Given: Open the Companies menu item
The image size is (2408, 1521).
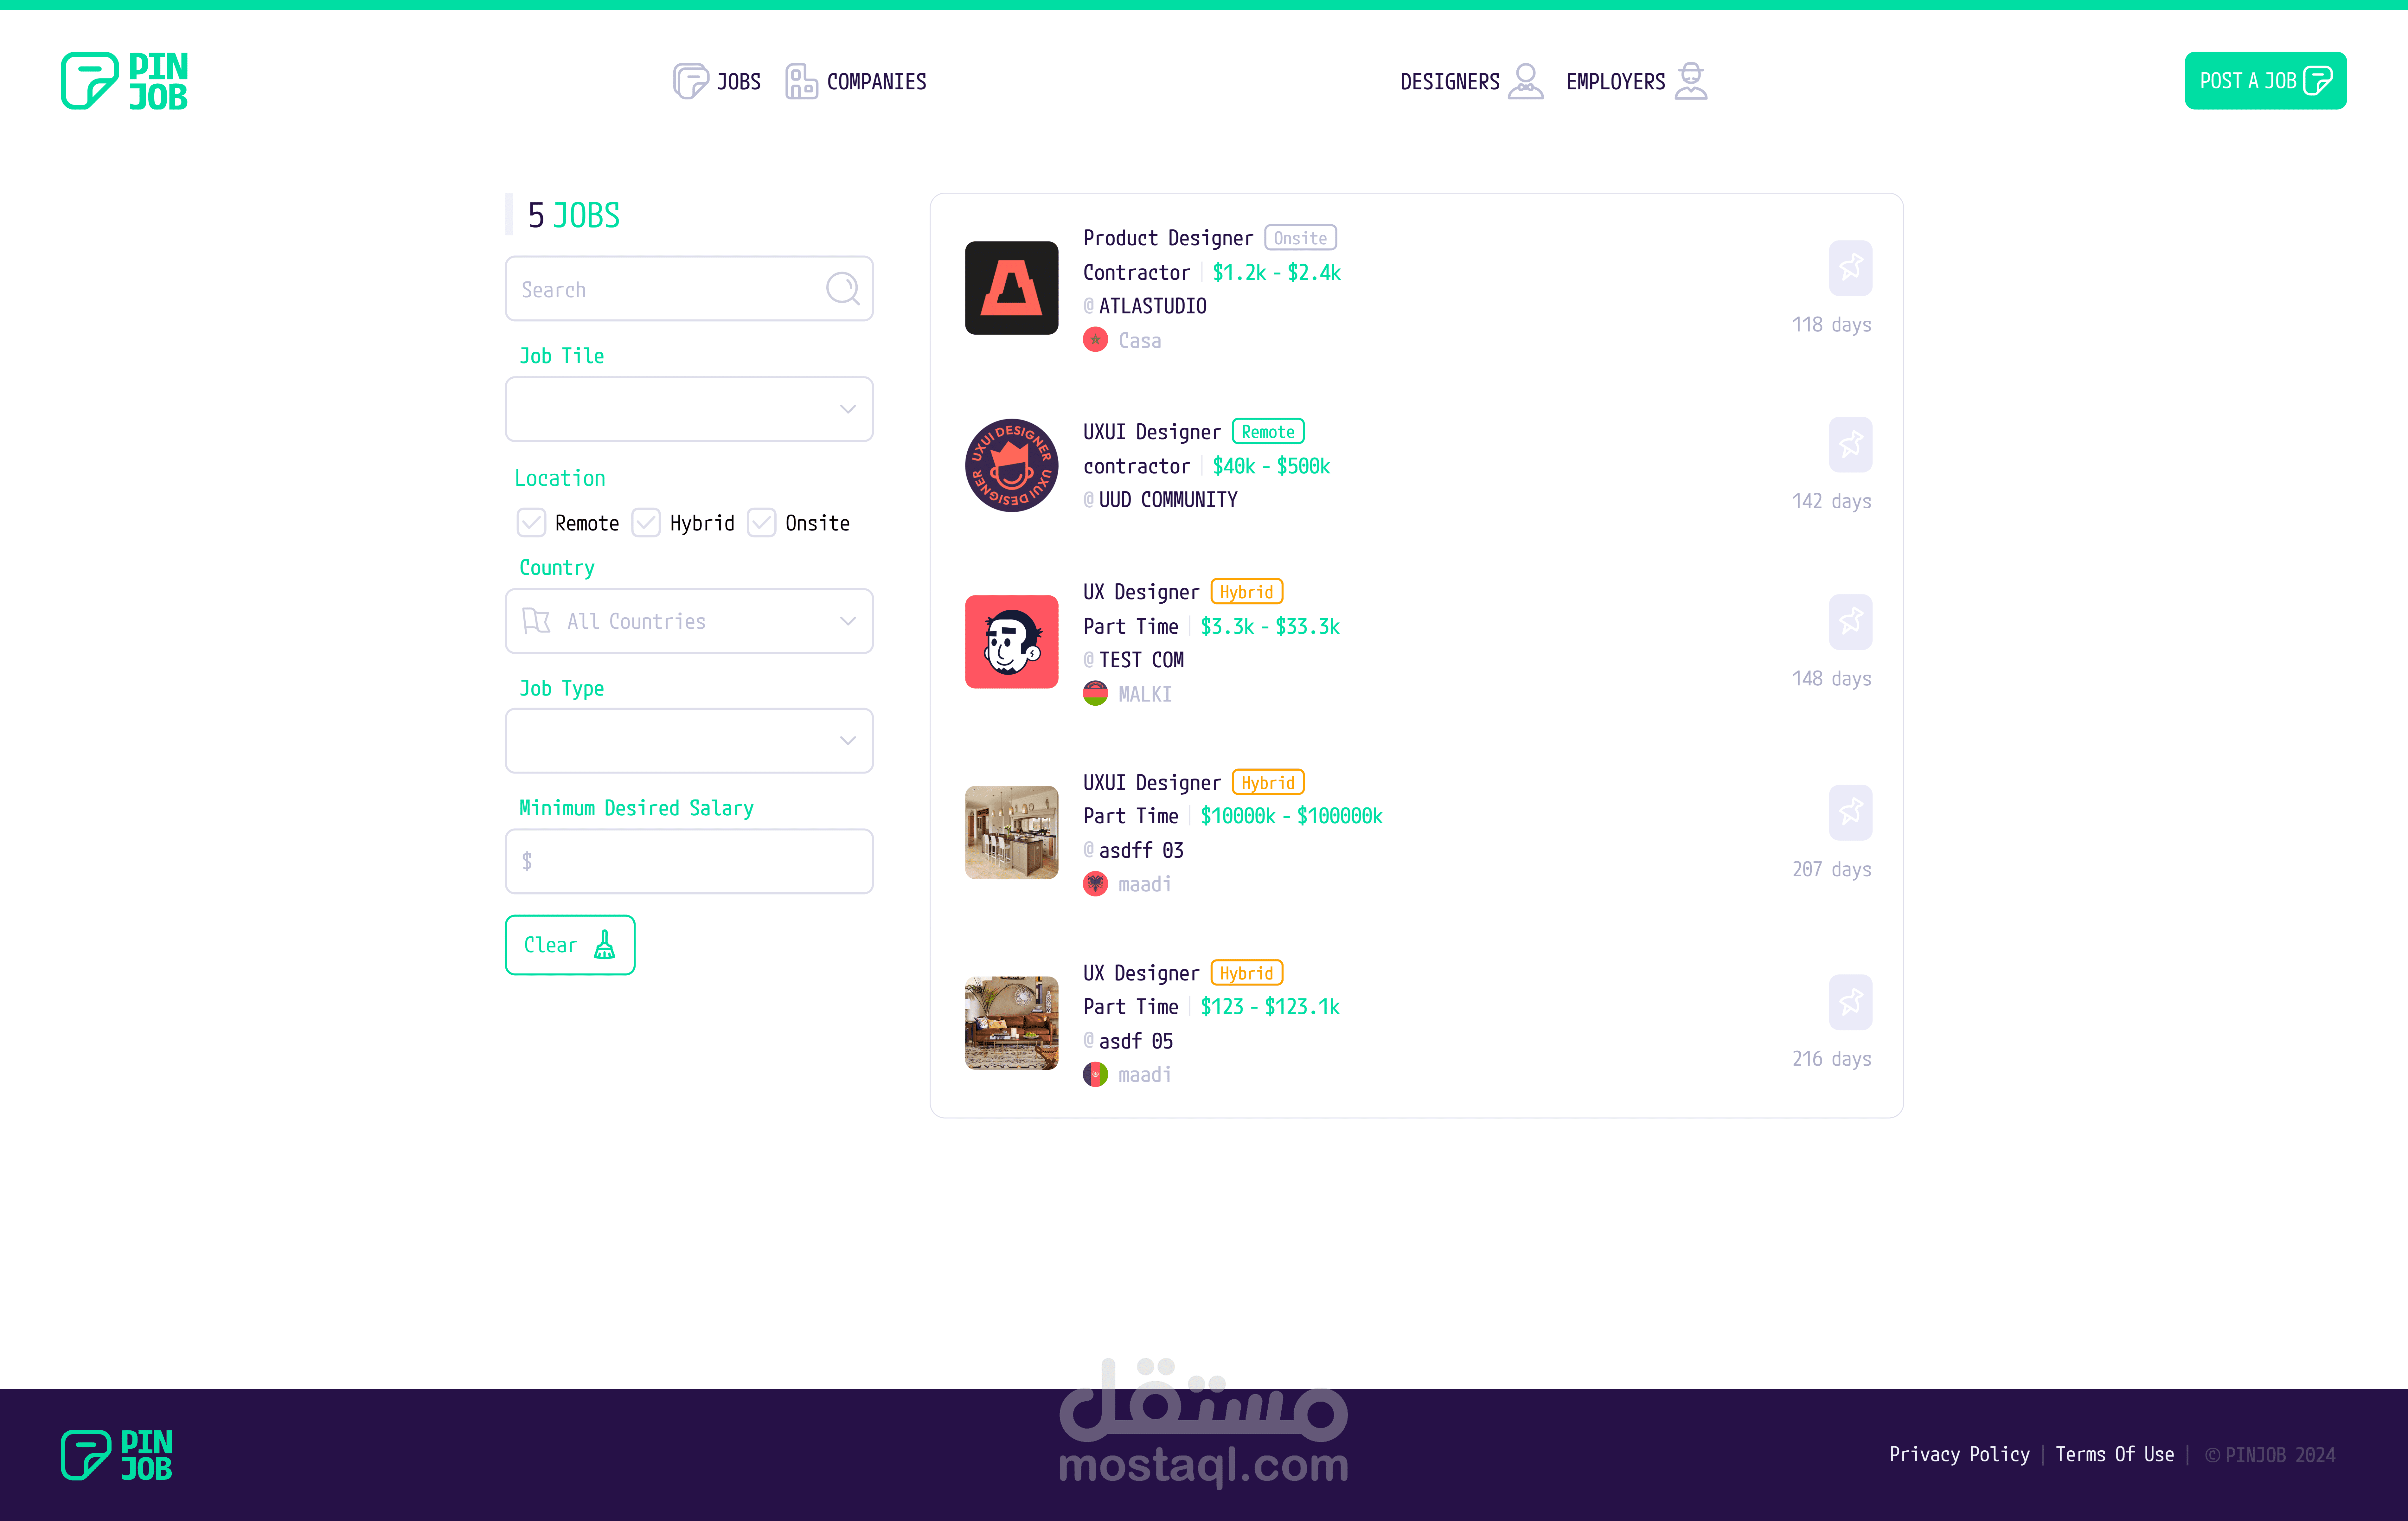Looking at the screenshot, I should (856, 81).
